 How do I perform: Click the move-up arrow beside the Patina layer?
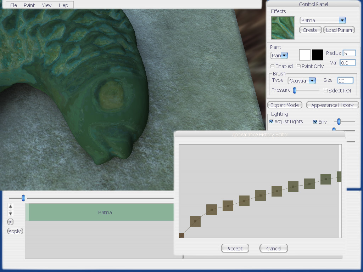point(10,206)
